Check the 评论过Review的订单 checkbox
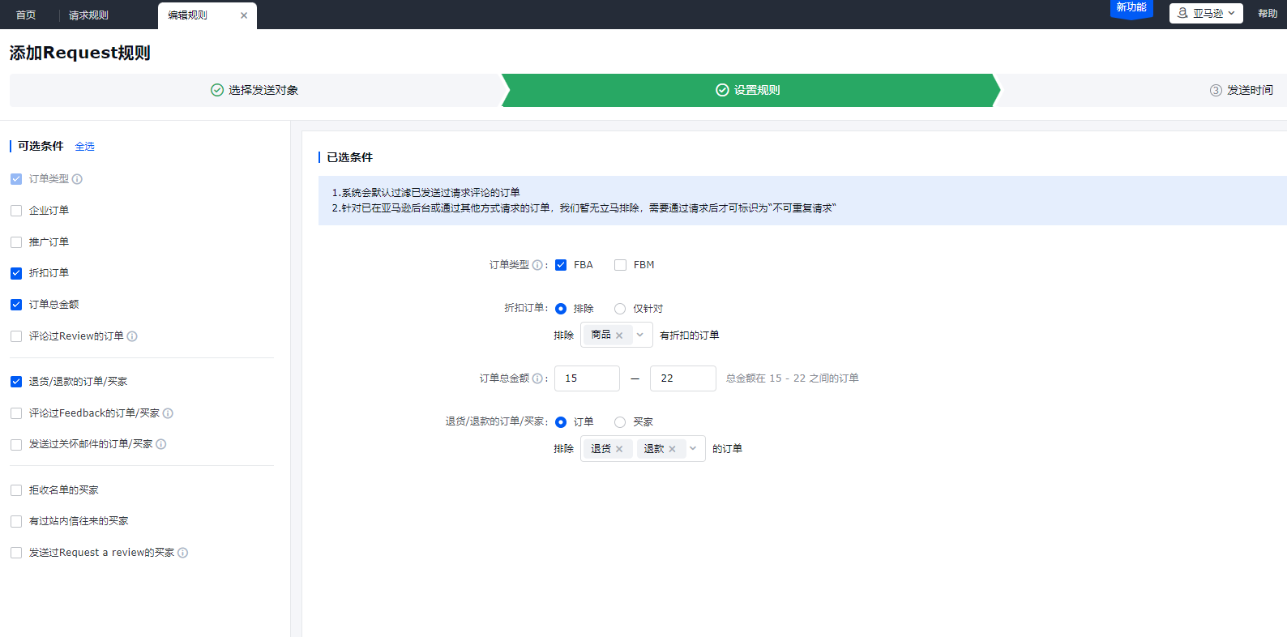Image resolution: width=1287 pixels, height=637 pixels. coord(16,336)
